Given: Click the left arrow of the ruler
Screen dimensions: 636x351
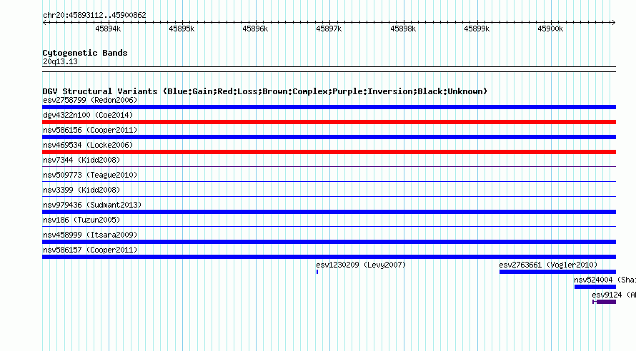Looking at the screenshot, I should click(x=44, y=23).
